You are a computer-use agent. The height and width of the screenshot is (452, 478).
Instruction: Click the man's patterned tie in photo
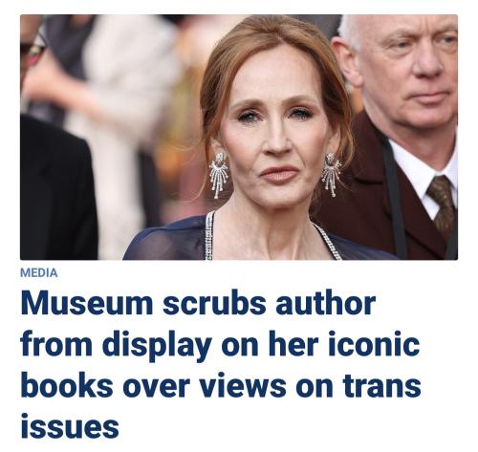[442, 204]
